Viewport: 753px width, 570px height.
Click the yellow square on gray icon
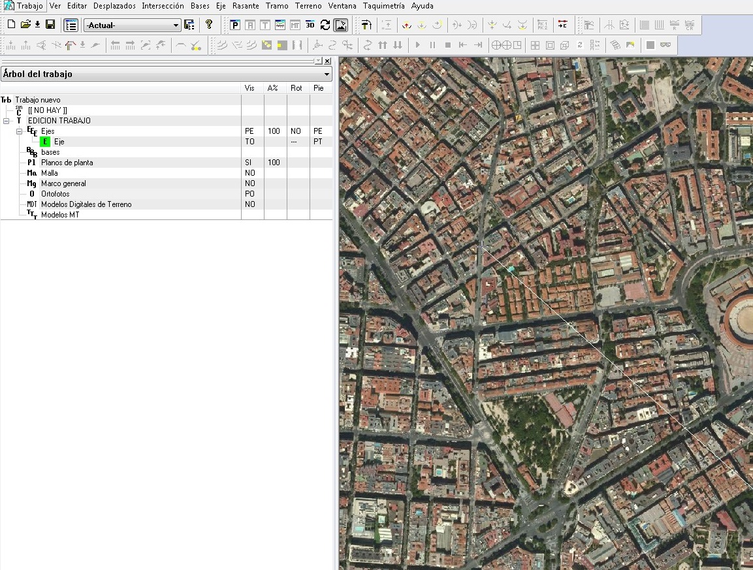coord(282,45)
